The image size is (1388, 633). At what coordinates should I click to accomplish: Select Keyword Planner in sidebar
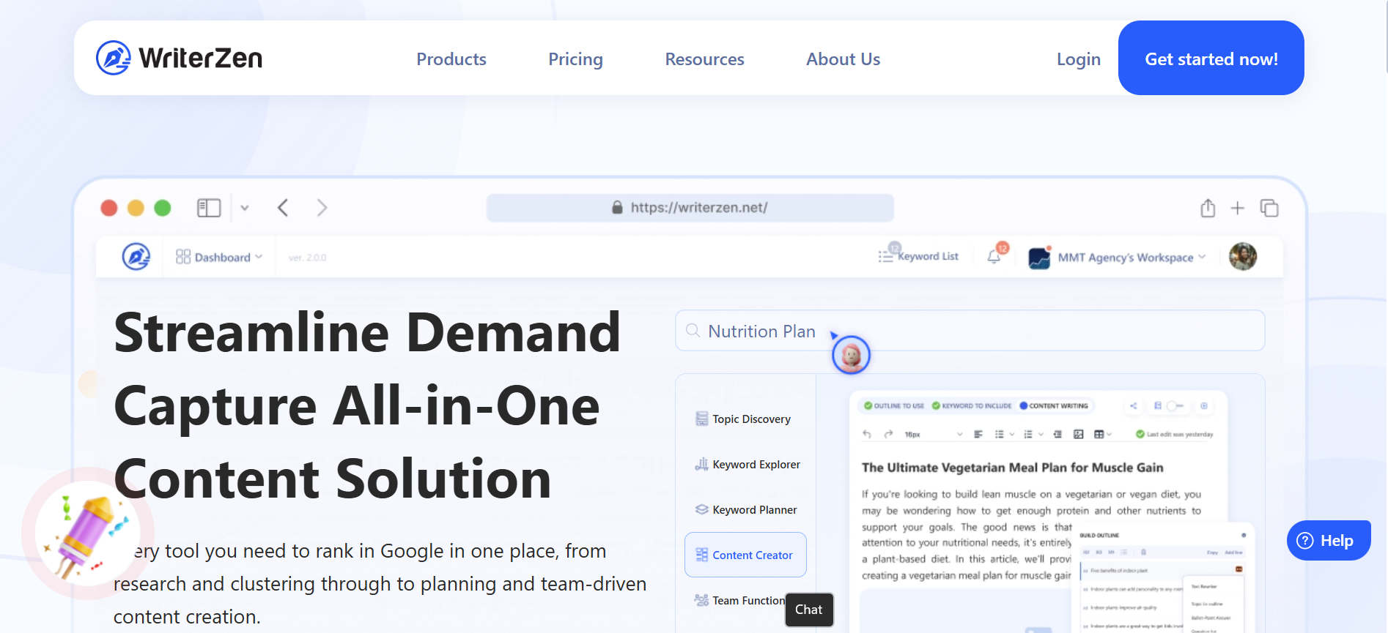pyautogui.click(x=745, y=510)
